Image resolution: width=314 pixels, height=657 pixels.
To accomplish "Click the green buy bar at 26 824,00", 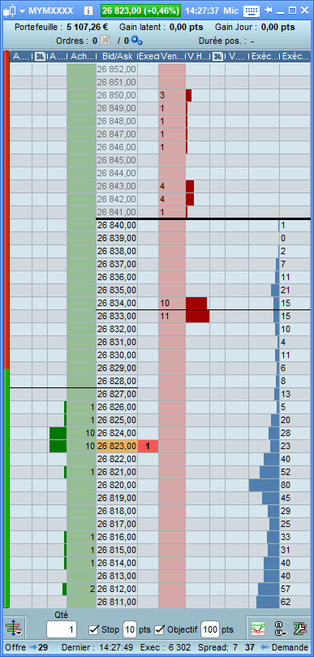I will (x=58, y=433).
